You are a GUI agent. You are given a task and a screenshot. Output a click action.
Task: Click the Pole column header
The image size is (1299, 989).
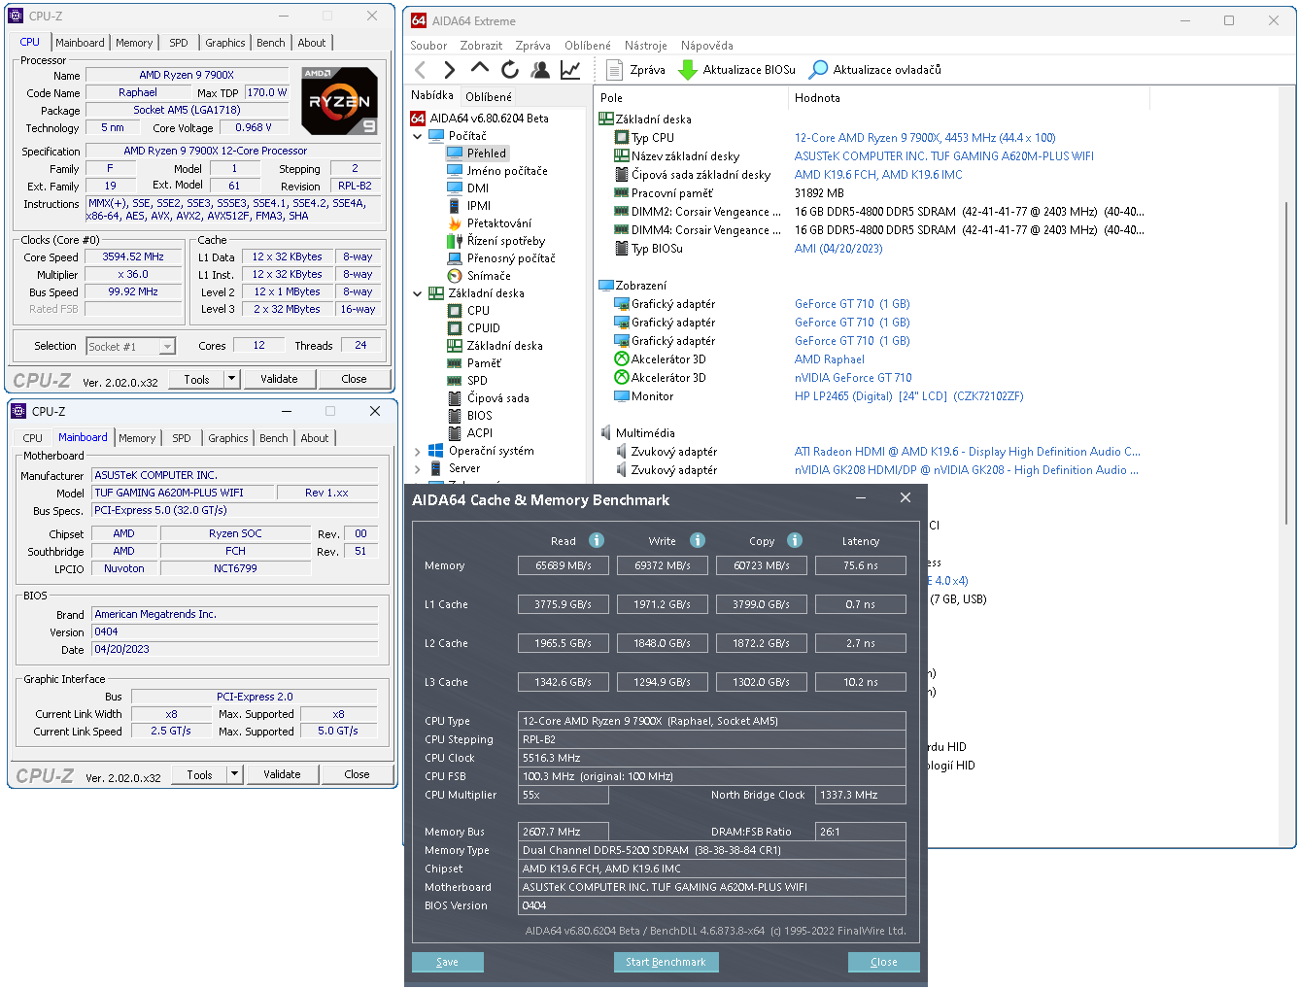coord(690,98)
